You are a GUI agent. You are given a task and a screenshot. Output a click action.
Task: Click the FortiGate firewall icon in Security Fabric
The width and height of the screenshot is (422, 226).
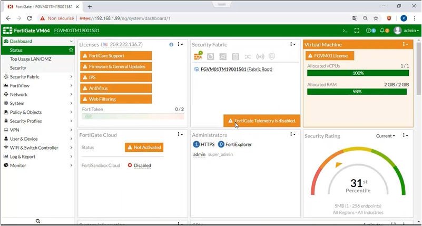tap(199, 56)
